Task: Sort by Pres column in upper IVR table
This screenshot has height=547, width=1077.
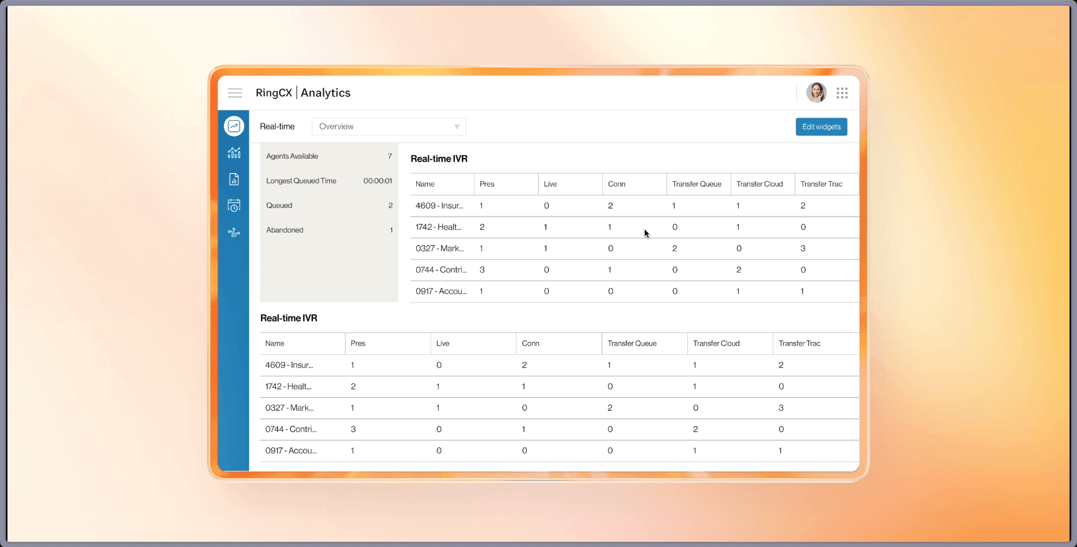Action: pyautogui.click(x=506, y=184)
